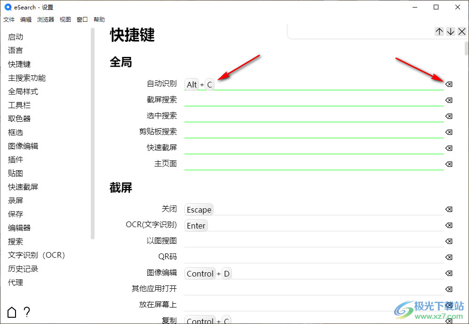This screenshot has height=324, width=469.
Task: Click the empty 截屏搜索 shortcut field
Action: click(314, 100)
